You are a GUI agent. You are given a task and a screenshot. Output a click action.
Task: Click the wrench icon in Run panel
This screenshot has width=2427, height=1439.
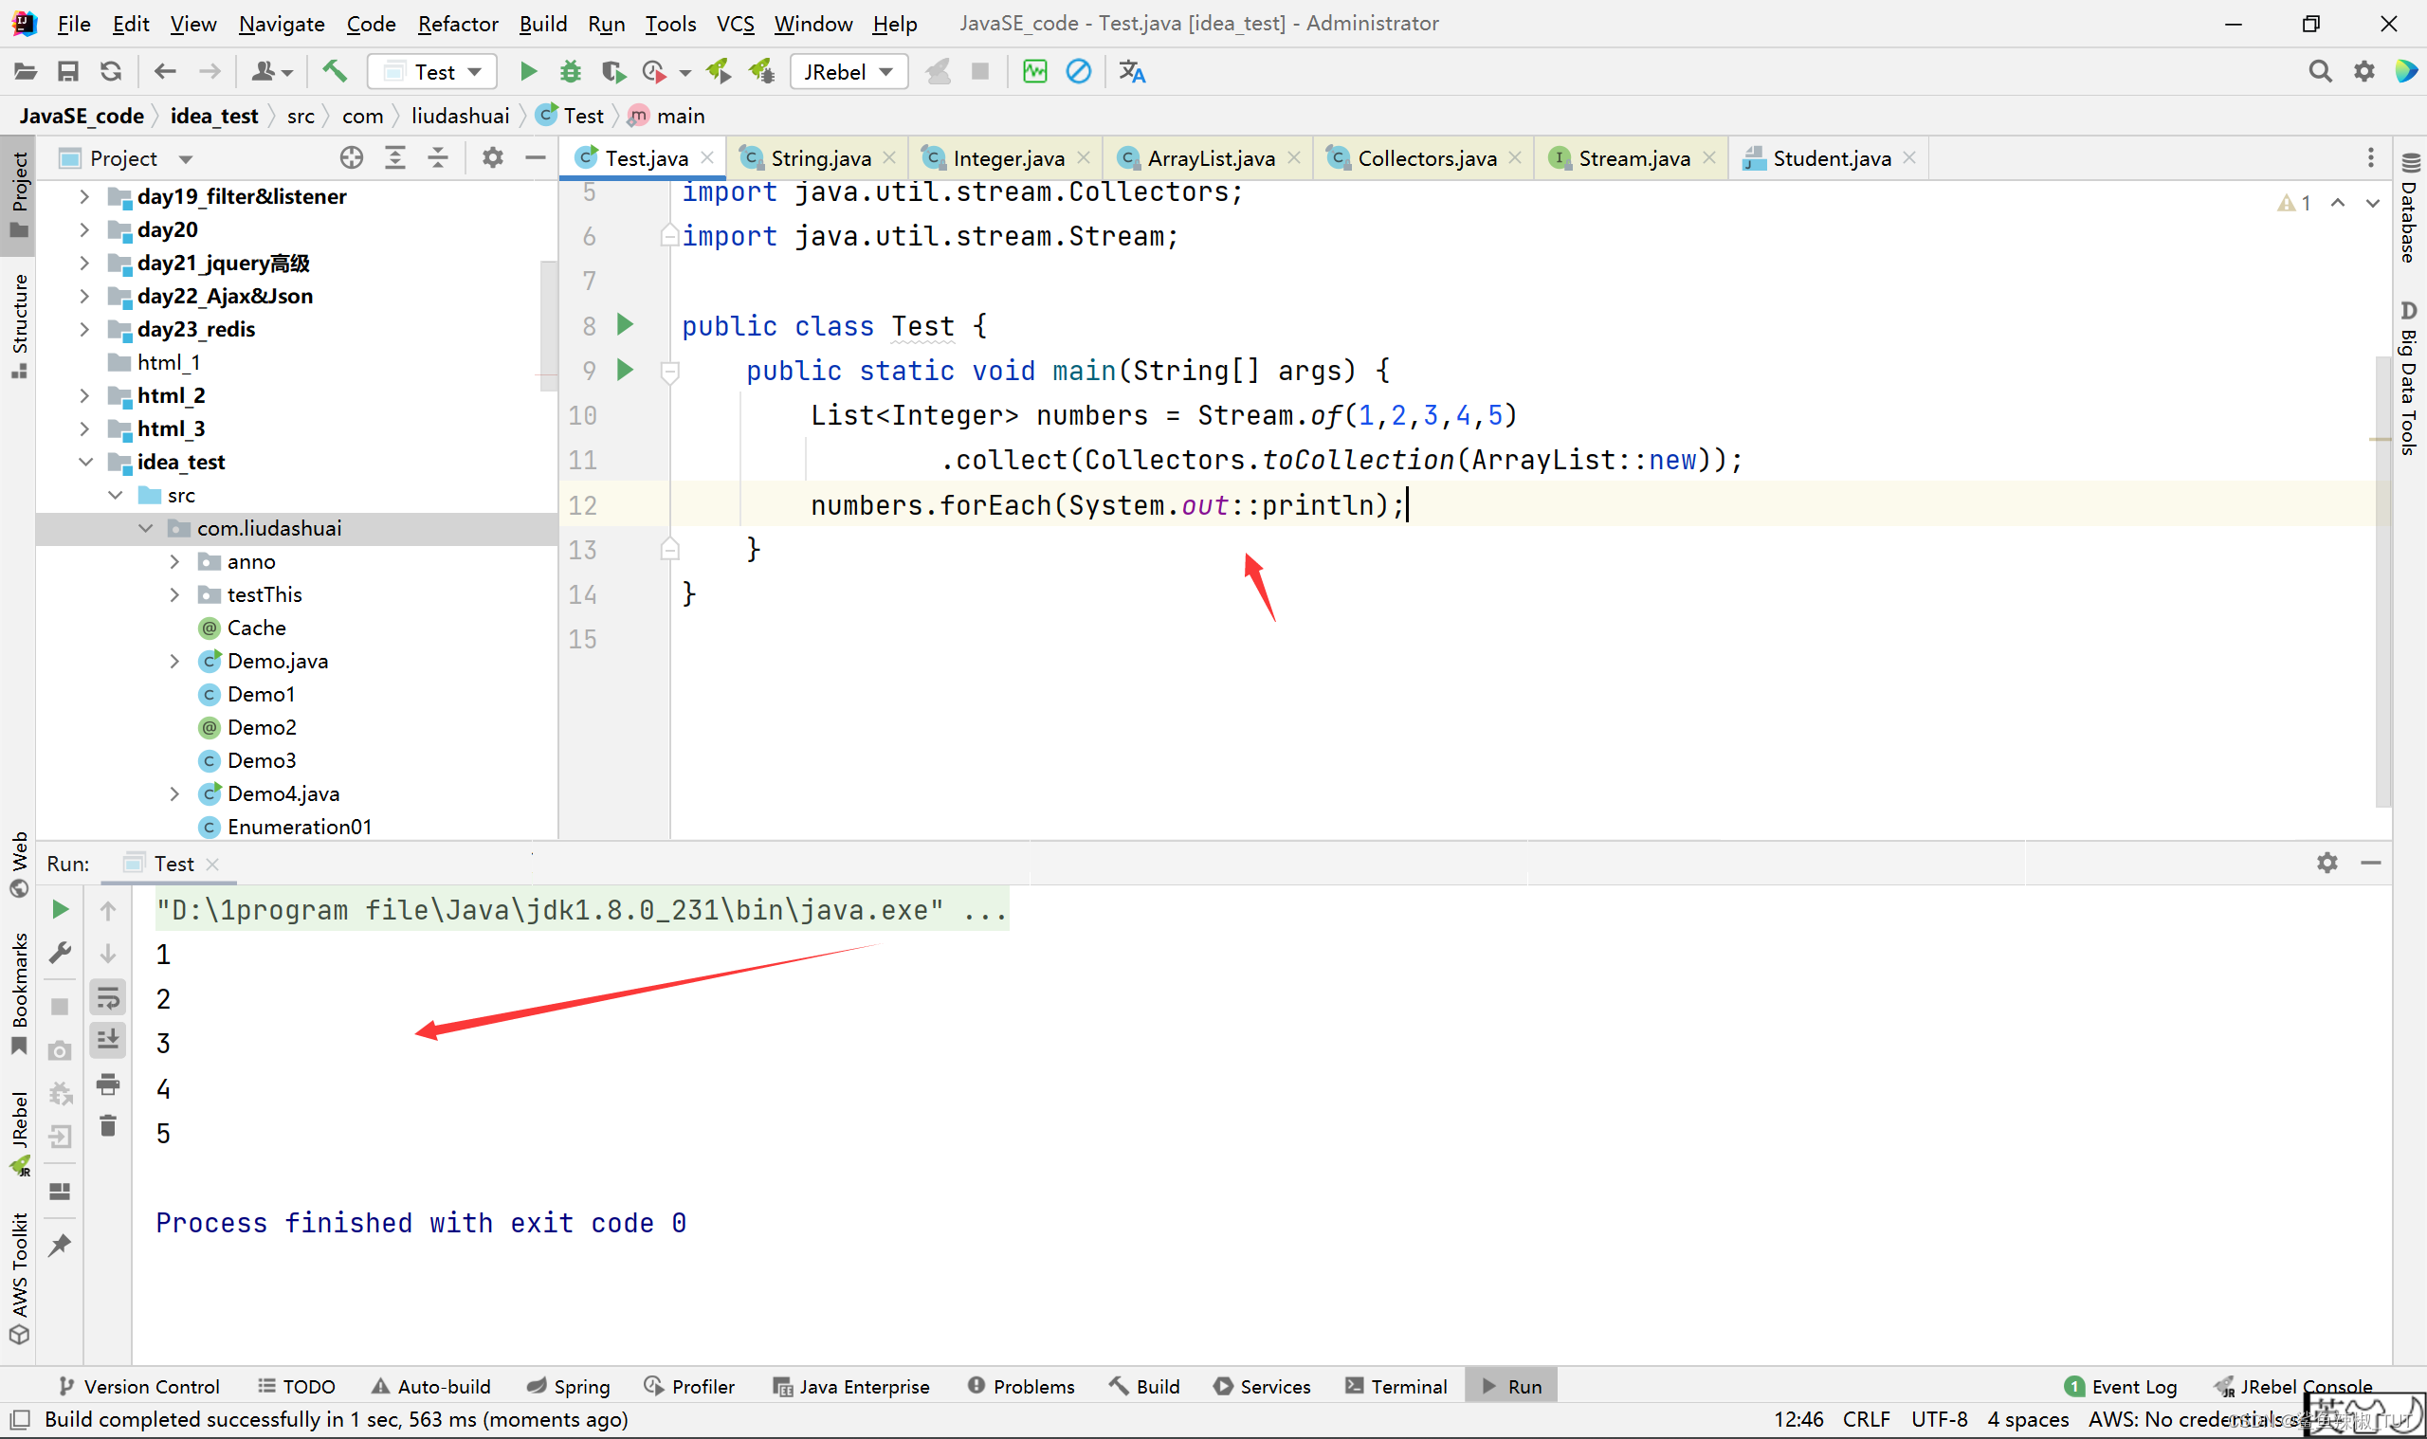(x=60, y=954)
